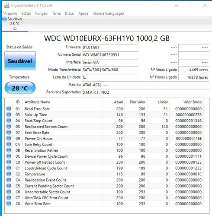
Task: Click the Saudável health status button
Action: coord(20,61)
